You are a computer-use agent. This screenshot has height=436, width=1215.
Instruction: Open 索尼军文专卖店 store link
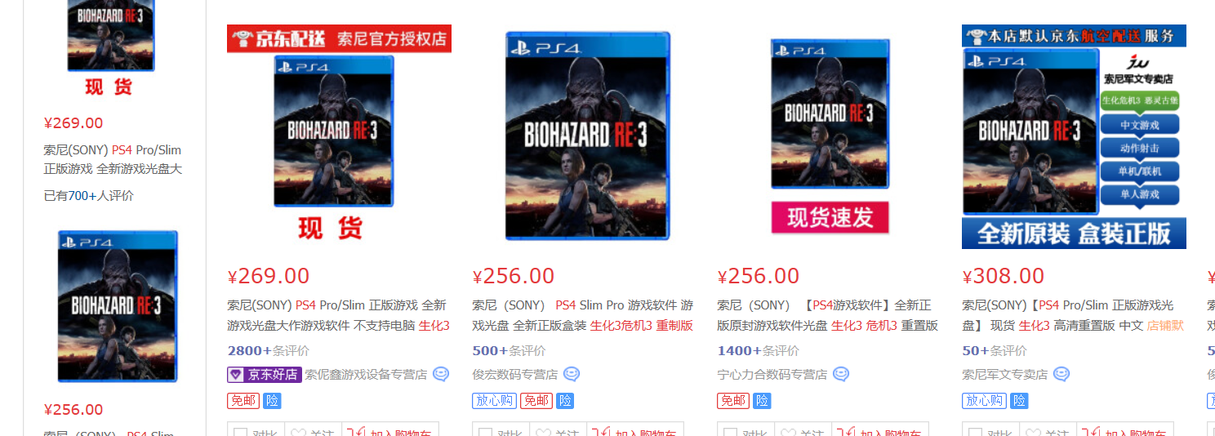coord(1004,375)
